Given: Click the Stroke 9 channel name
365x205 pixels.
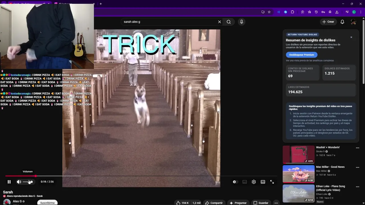Looking at the screenshot, I should coord(321,151).
